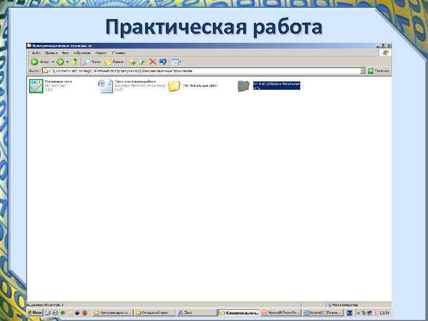Open the Back button history dropdown arrow
428x321 pixels.
point(53,62)
